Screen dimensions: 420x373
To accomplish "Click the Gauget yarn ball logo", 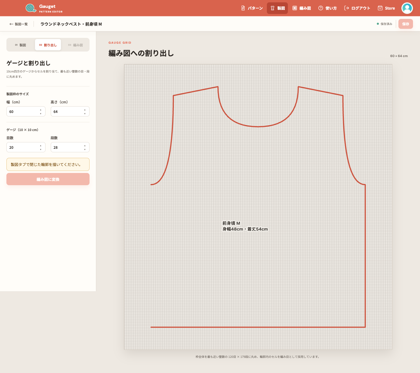I will click(31, 8).
